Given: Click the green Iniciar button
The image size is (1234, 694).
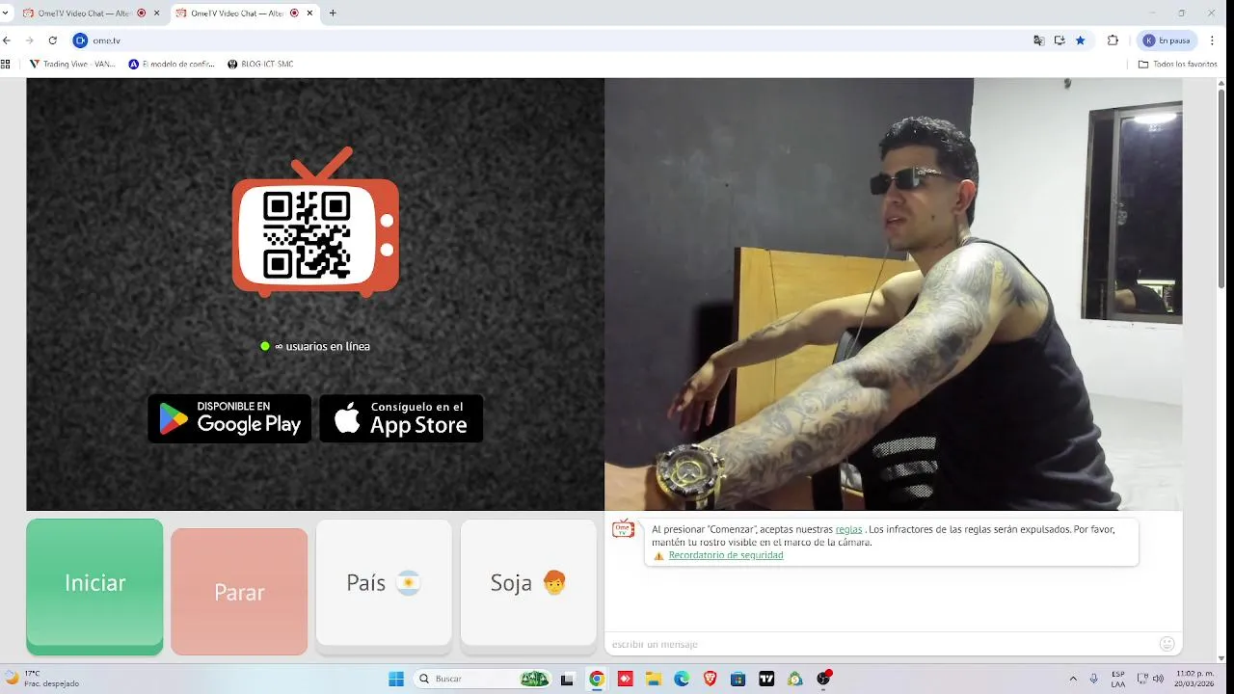Looking at the screenshot, I should pyautogui.click(x=94, y=586).
